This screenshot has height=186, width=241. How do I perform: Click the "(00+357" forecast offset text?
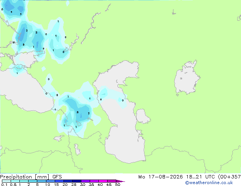point(229,177)
